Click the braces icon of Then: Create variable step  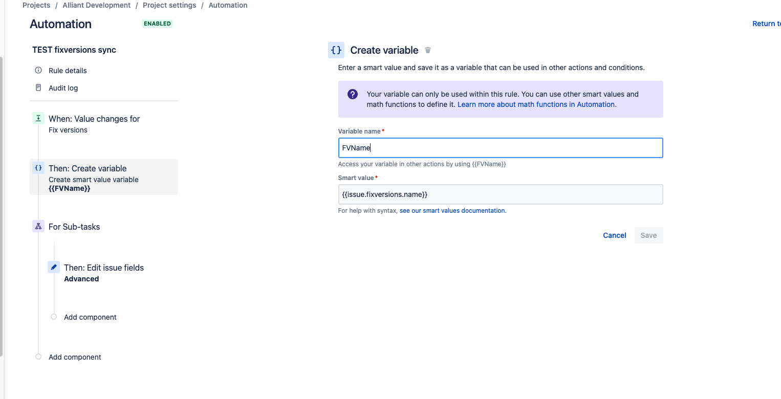point(38,168)
